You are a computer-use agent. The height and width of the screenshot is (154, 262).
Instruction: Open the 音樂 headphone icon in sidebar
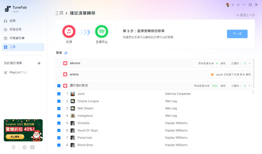(6, 21)
